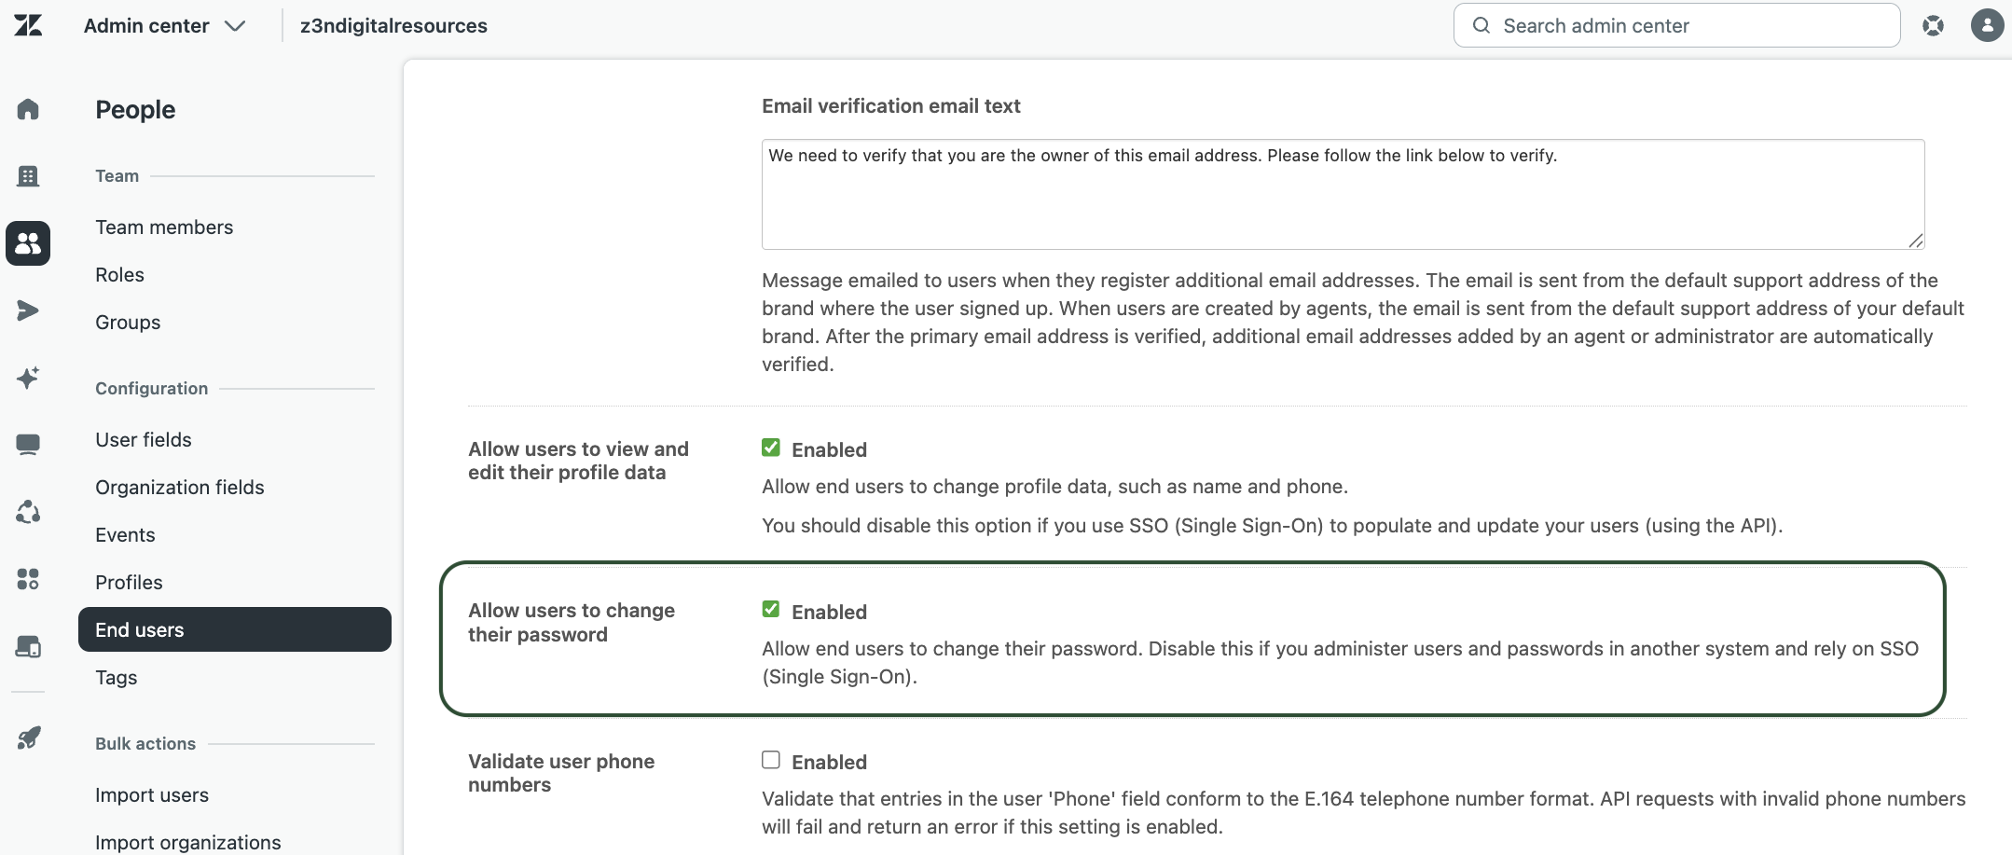Open the Home icon in sidebar
Screen dimensions: 2012x855
coord(28,109)
